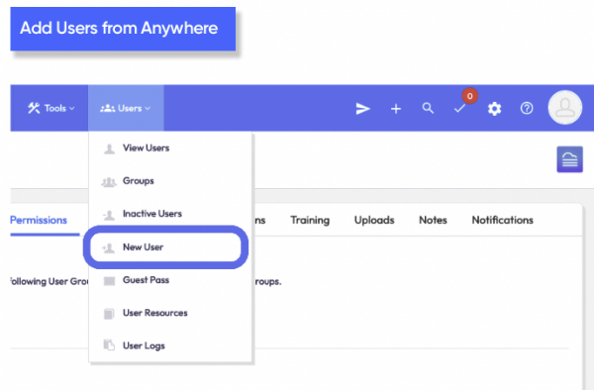Open search with the magnifier icon
This screenshot has width=594, height=390.
[428, 108]
